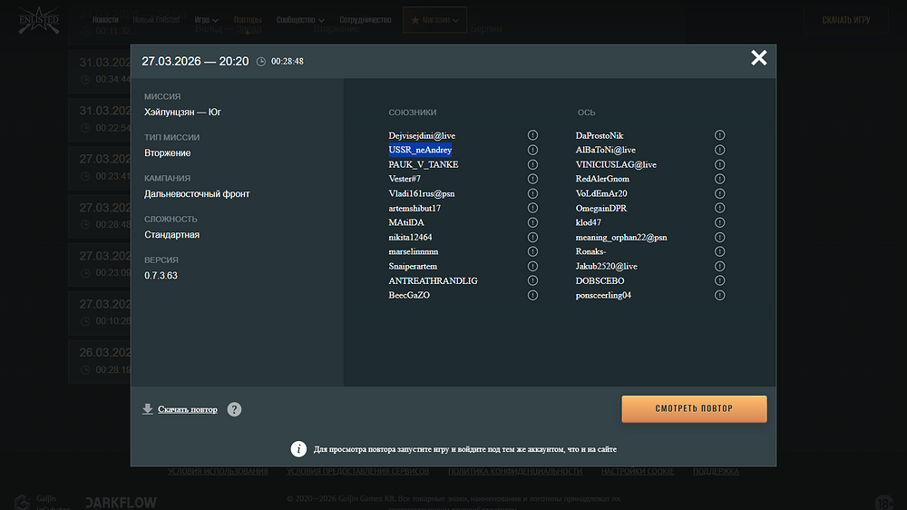The width and height of the screenshot is (907, 510).
Task: Click the info icon next to DaProstoNik
Action: pos(720,135)
